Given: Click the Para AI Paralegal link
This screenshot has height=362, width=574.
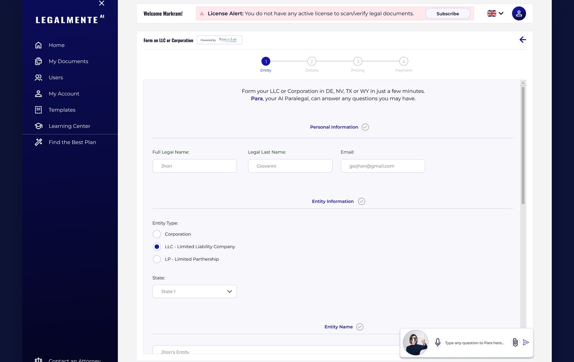Looking at the screenshot, I should 257,99.
